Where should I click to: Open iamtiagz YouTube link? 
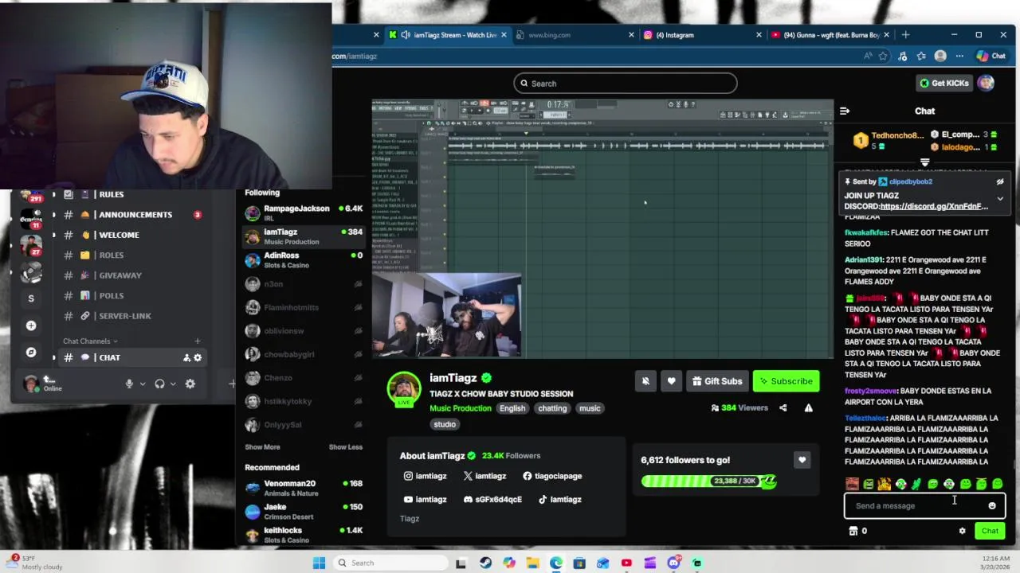click(x=426, y=500)
